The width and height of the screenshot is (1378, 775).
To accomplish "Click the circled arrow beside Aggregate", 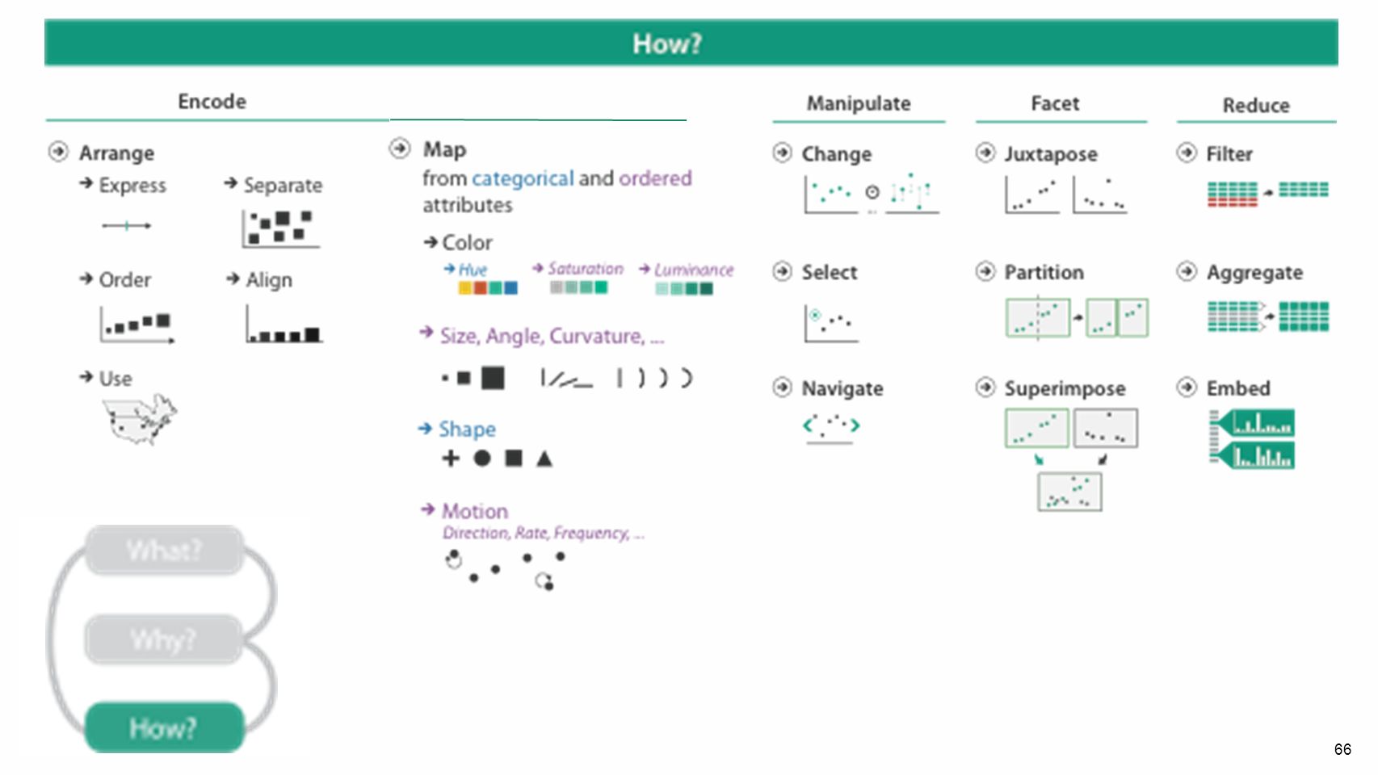I will 1186,271.
